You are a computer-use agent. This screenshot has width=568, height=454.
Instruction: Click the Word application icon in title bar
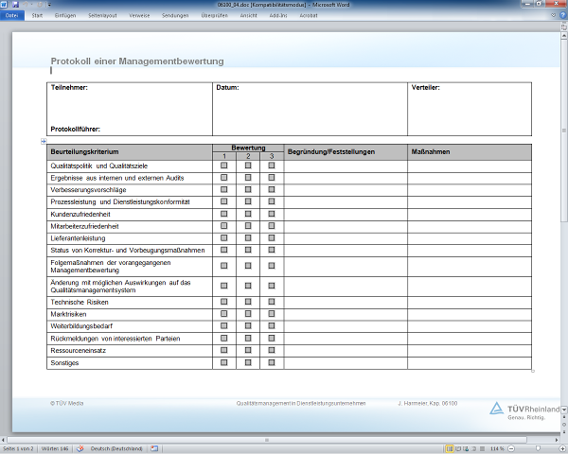pos(5,5)
